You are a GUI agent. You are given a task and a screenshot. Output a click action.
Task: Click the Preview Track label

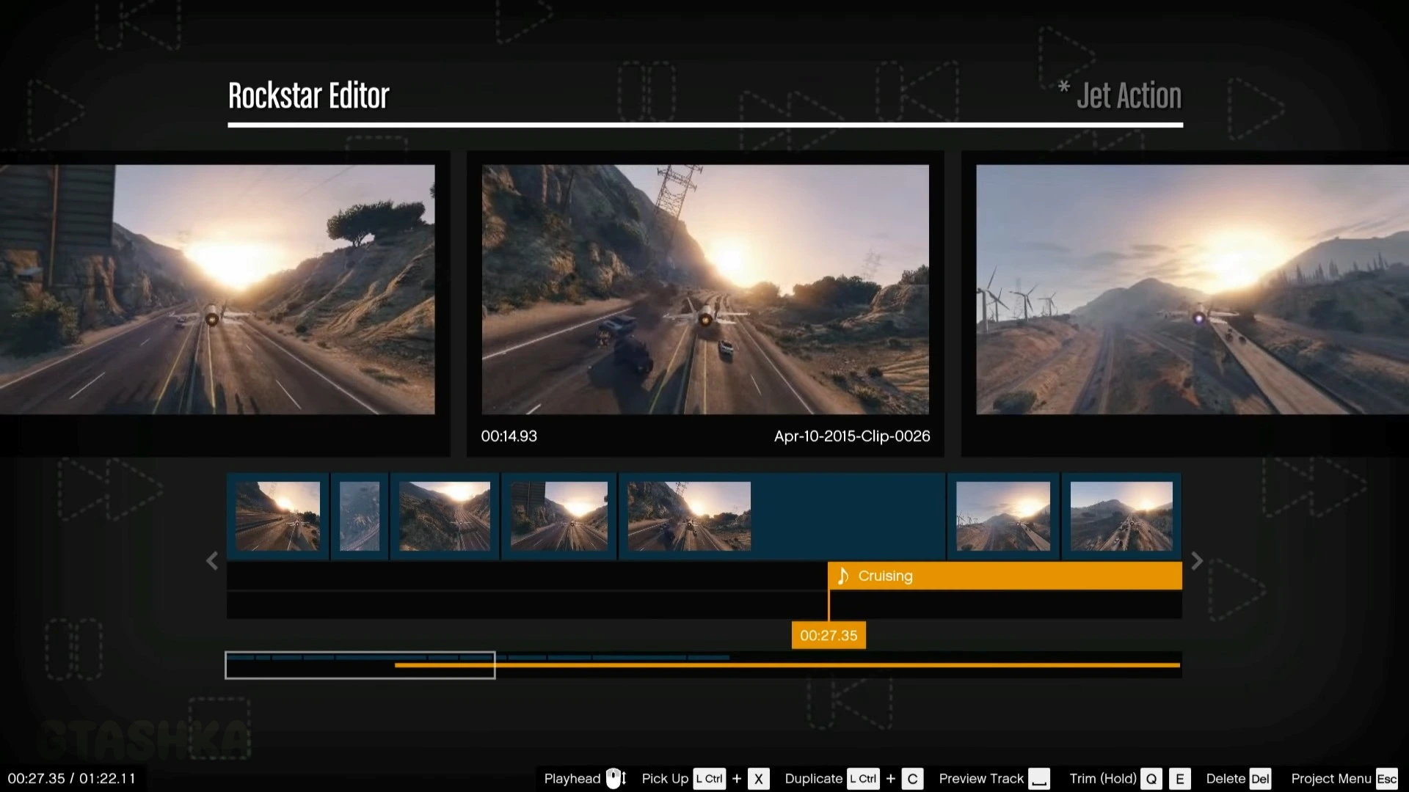(x=981, y=779)
